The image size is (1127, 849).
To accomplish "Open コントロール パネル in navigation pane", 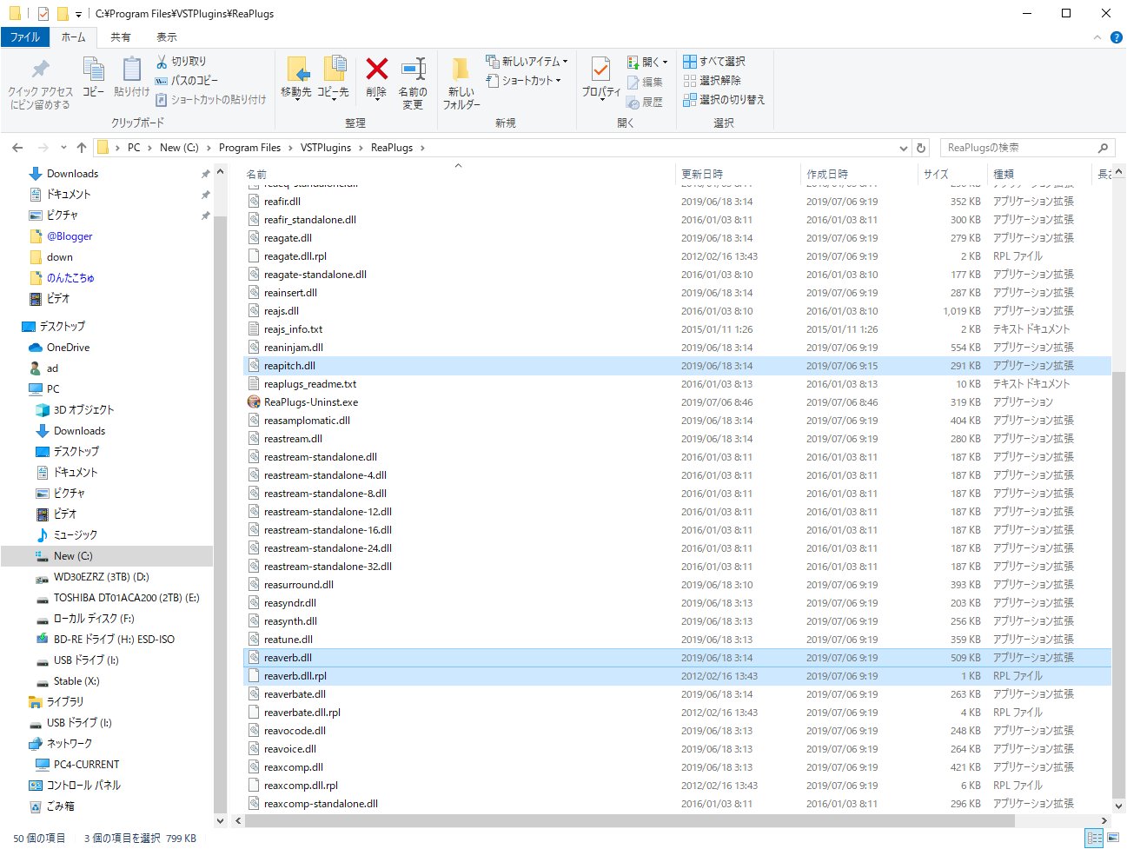I will coord(83,786).
